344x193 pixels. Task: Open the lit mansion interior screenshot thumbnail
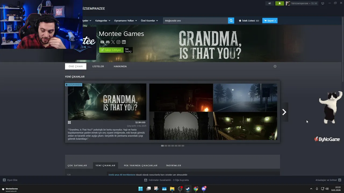(x=245, y=126)
